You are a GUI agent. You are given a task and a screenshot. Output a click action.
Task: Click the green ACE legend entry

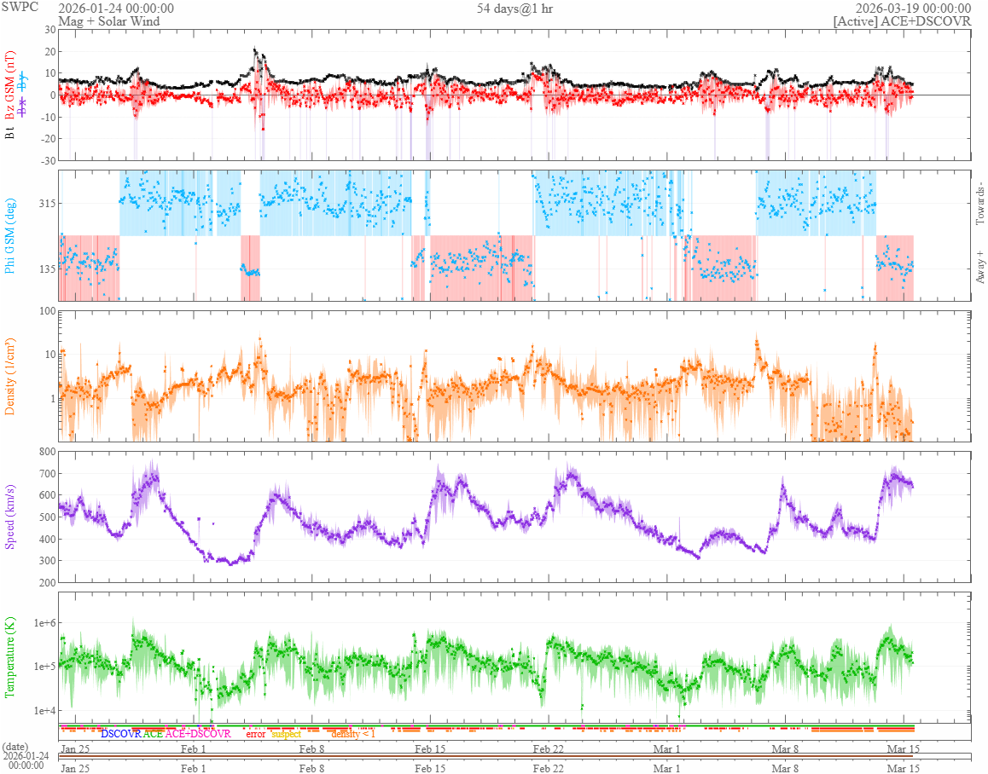point(153,734)
